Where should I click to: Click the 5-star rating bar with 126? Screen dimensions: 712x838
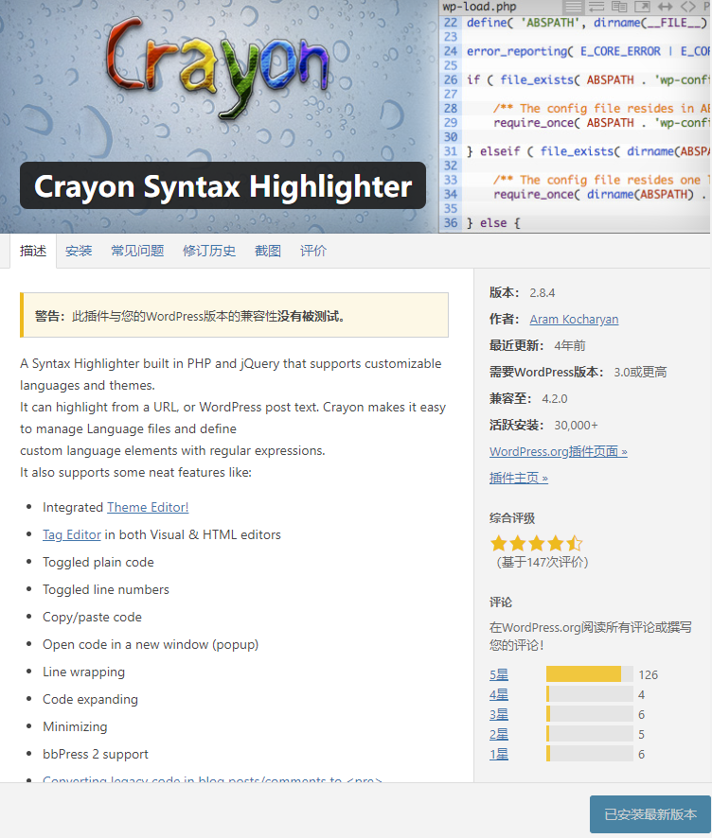tap(590, 674)
